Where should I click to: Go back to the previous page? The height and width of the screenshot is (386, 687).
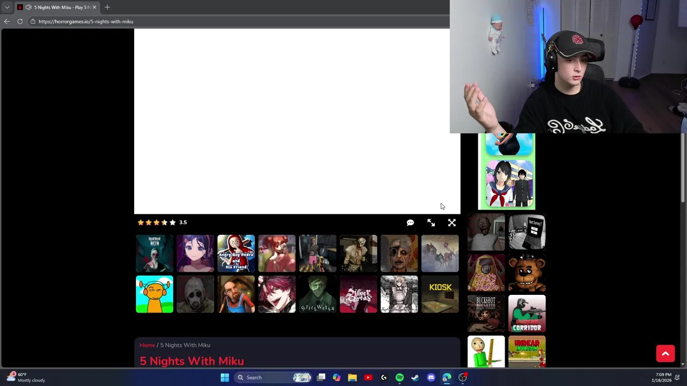pyautogui.click(x=7, y=21)
